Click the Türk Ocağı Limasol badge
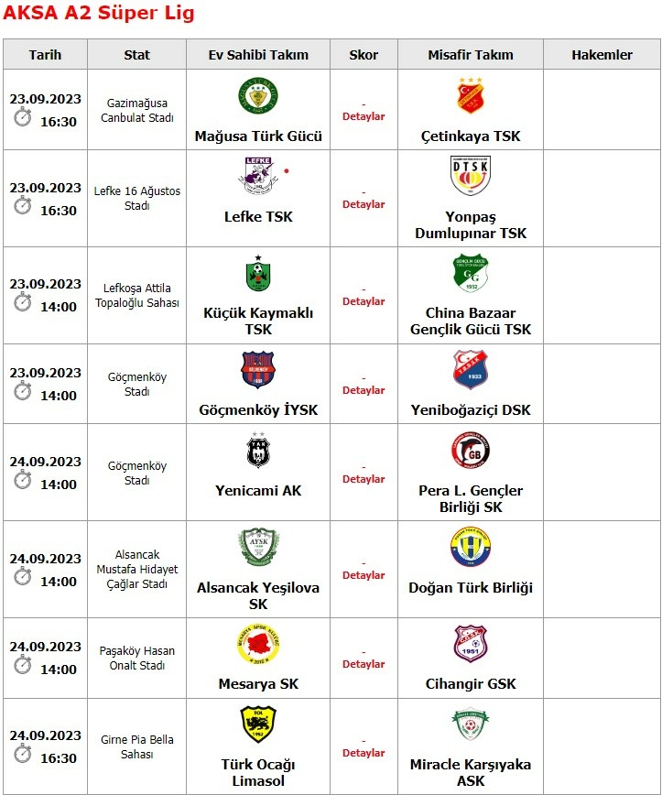 coord(258,724)
